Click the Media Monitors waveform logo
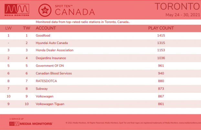The image size is (201, 130). 17,10
